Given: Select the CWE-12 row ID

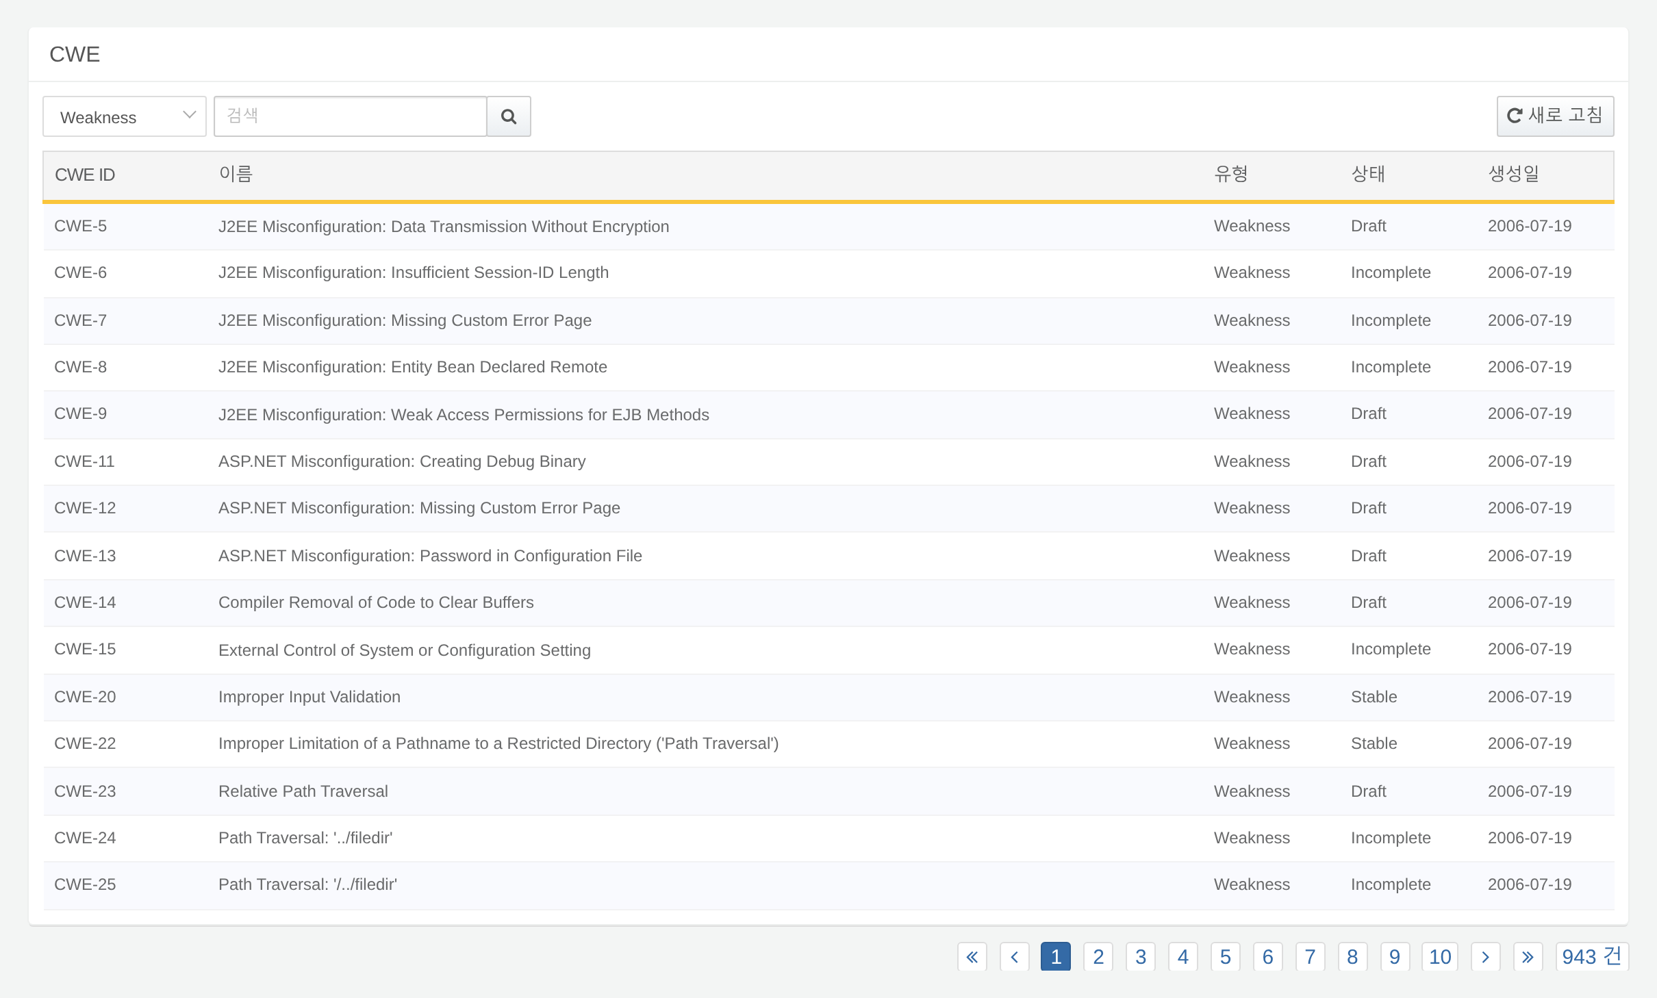Looking at the screenshot, I should [85, 509].
